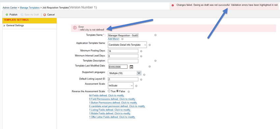Click help icon for Supported Languages
Image resolution: width=280 pixels, height=129 pixels.
(144, 75)
